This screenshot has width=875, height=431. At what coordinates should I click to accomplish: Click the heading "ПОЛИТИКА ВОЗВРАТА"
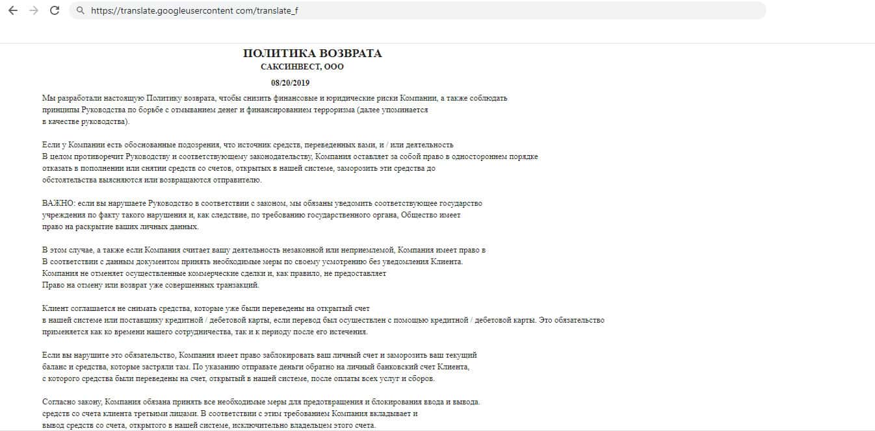click(312, 53)
